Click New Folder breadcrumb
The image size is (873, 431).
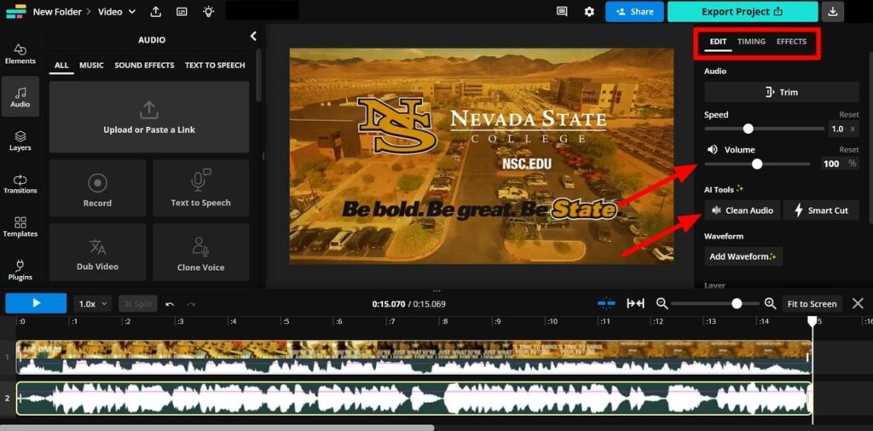coord(57,12)
